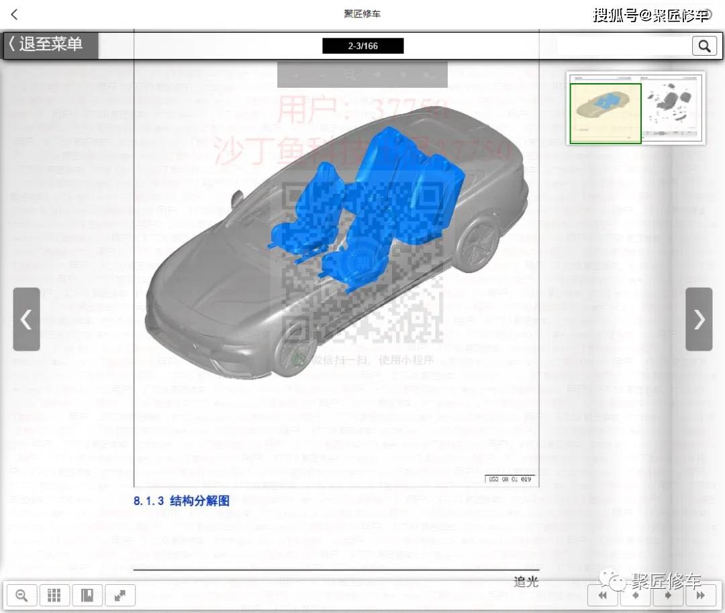This screenshot has height=613, width=725.
Task: Tap the back arrow beside the 聚匠修车 title
Action: [14, 15]
